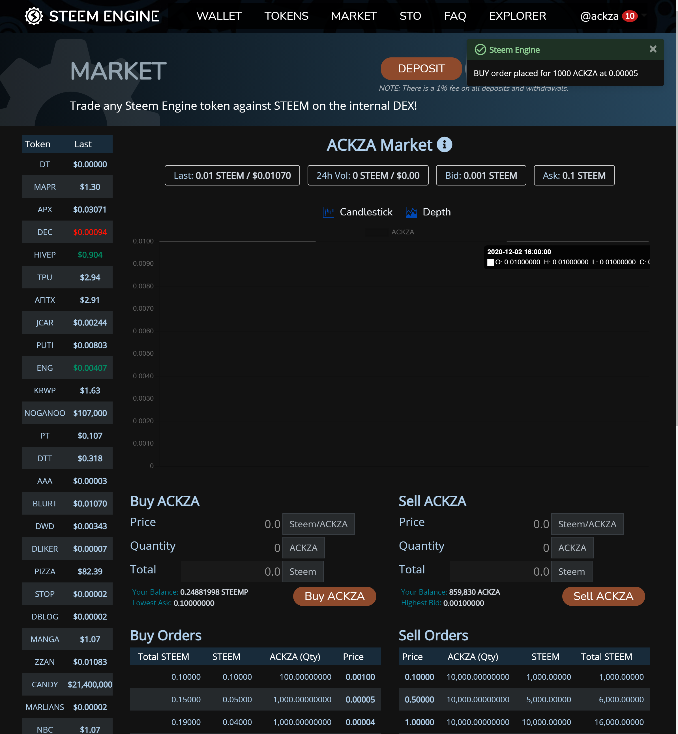Click the Sell ACKZA Price input field
678x734 pixels.
(x=500, y=524)
